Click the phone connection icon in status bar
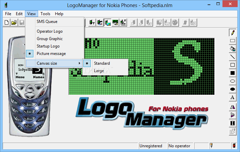 point(234,146)
